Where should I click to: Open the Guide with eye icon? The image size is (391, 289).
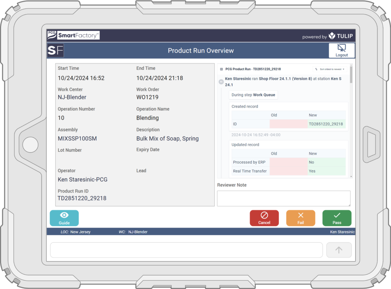pyautogui.click(x=64, y=218)
